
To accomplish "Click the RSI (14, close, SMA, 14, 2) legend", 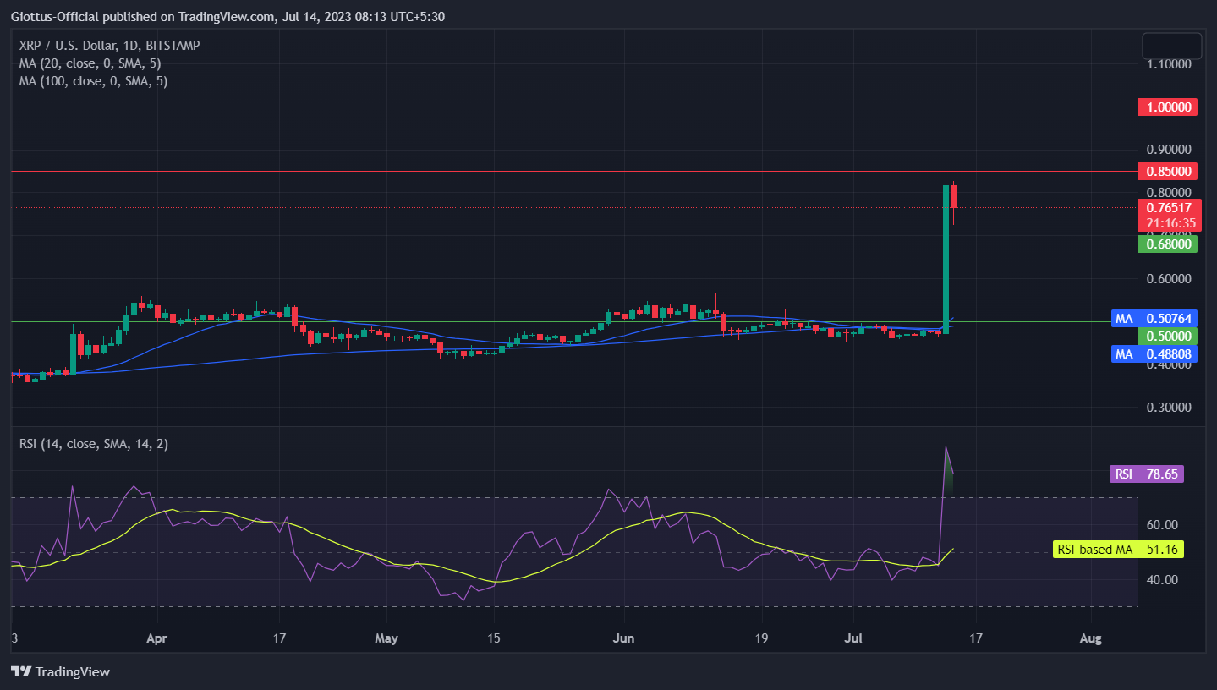I will coord(93,444).
